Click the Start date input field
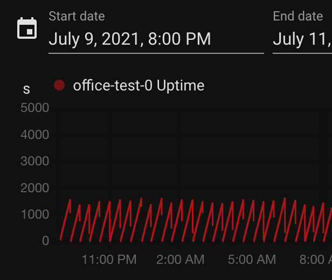This screenshot has width=332, height=280. point(156,39)
